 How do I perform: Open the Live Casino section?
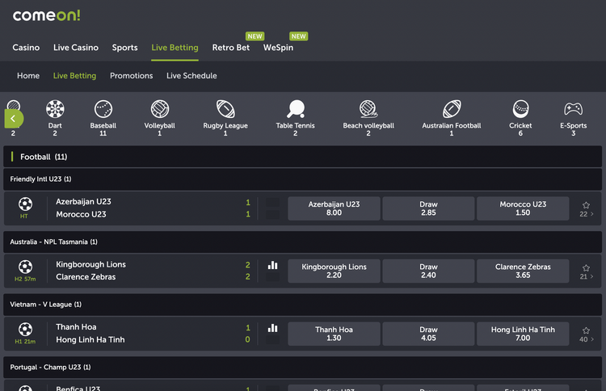click(76, 48)
